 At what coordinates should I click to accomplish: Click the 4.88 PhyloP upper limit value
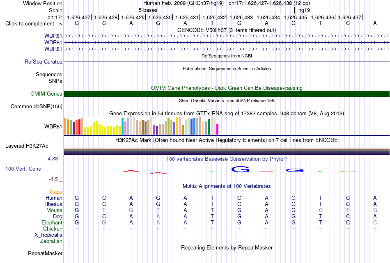pos(53,159)
